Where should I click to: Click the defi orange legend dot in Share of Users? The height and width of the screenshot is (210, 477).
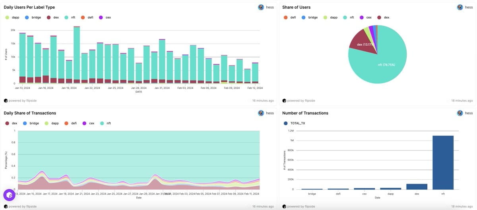click(x=285, y=17)
